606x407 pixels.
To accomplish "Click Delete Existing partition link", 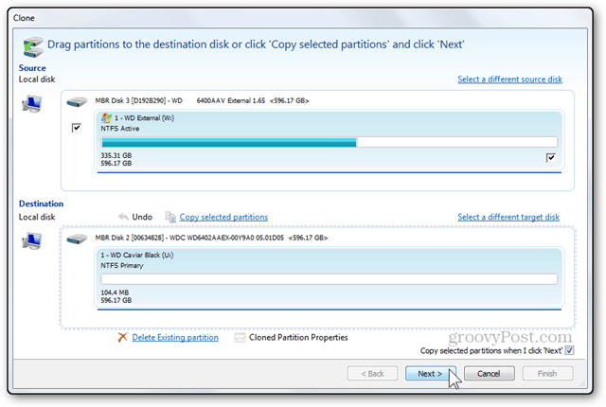I will tap(175, 338).
